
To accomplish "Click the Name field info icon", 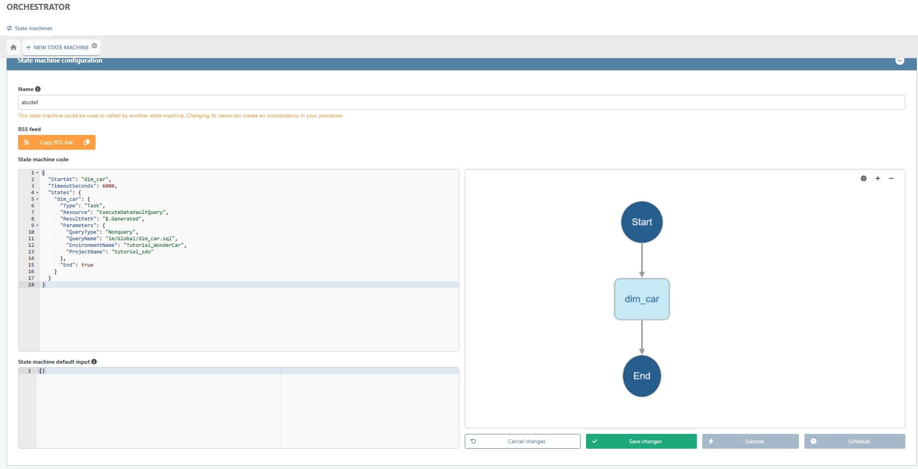I will [38, 89].
